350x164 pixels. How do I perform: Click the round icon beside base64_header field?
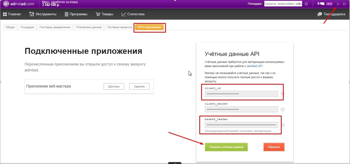(282, 125)
